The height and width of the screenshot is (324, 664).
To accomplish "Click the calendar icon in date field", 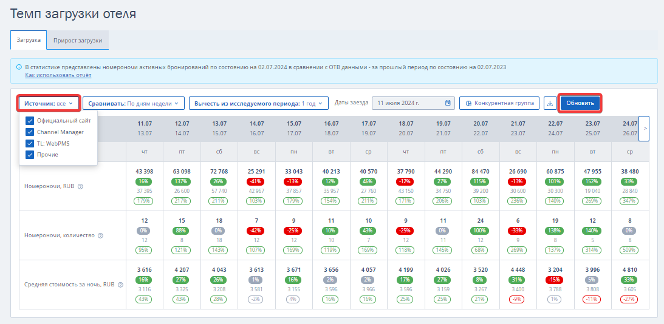I will [448, 103].
